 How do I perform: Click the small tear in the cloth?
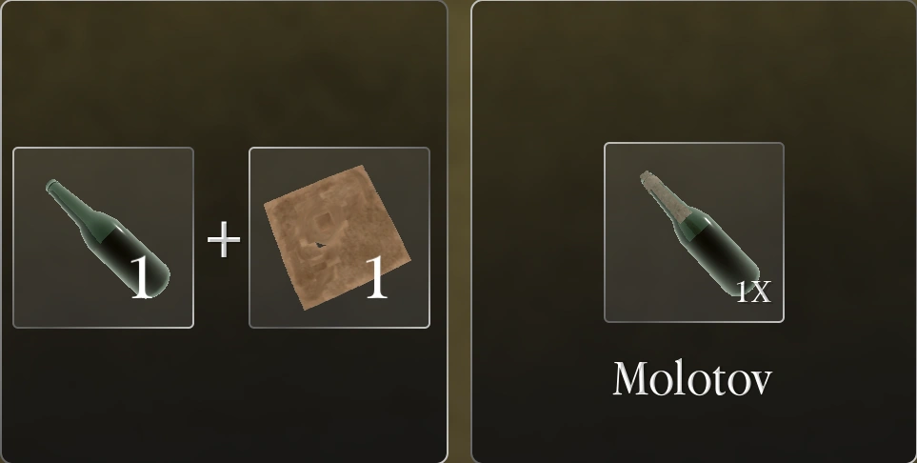(x=320, y=245)
